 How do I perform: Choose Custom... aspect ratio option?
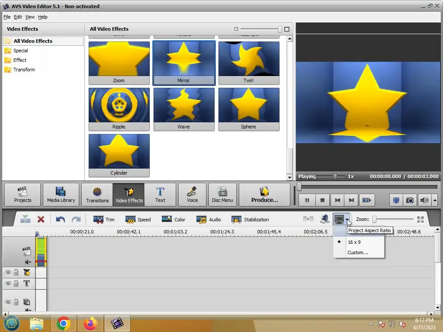tap(359, 252)
